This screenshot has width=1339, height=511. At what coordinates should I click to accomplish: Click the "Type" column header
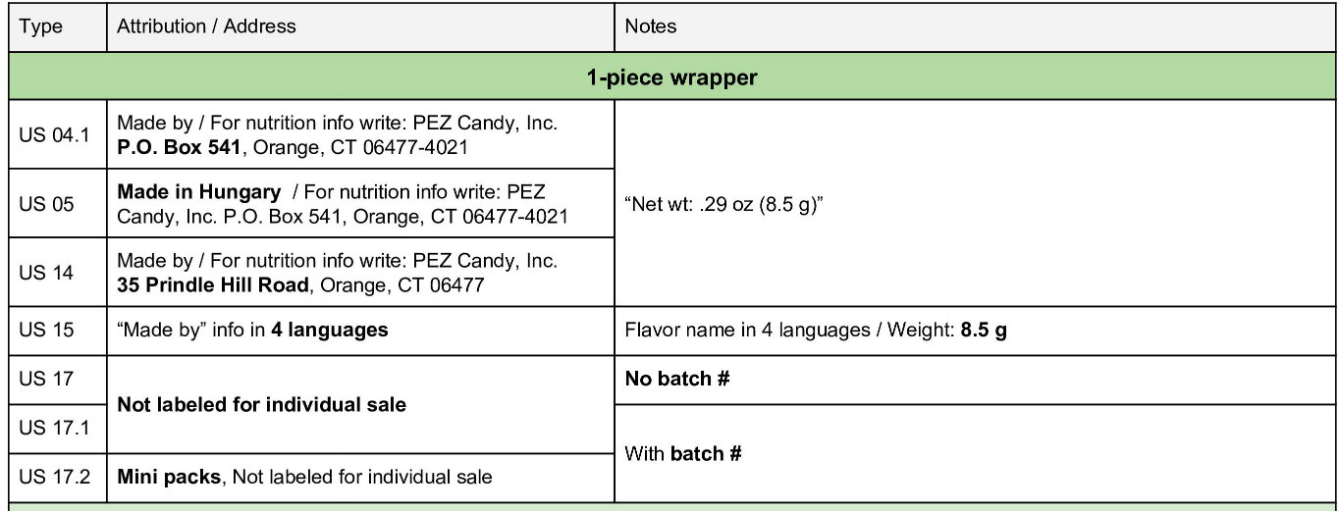[x=40, y=26]
